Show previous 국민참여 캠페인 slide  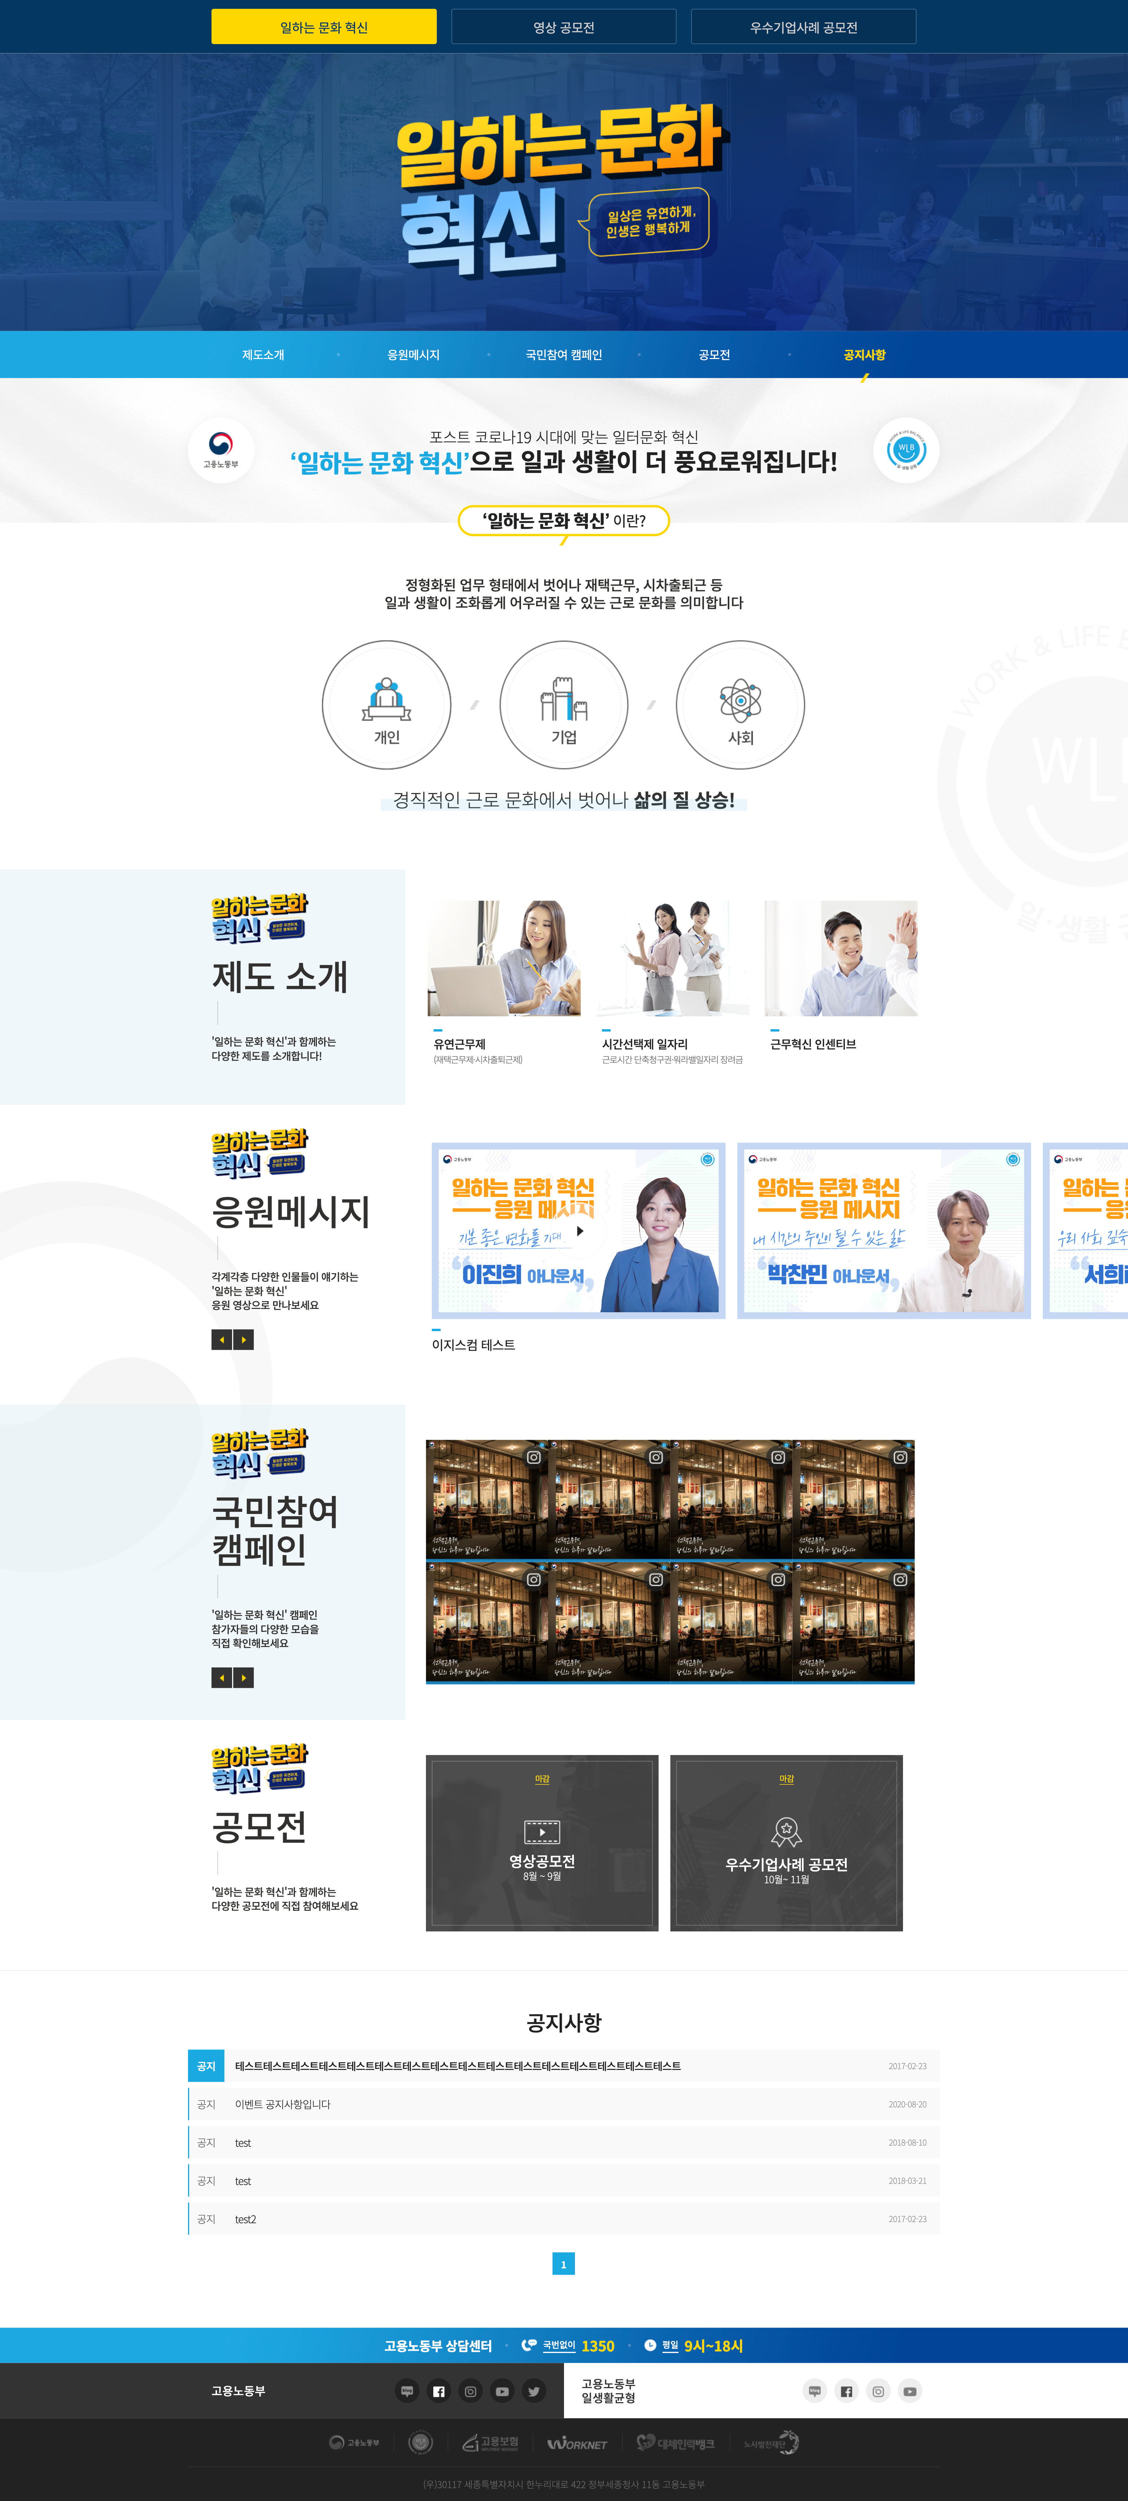(221, 1678)
